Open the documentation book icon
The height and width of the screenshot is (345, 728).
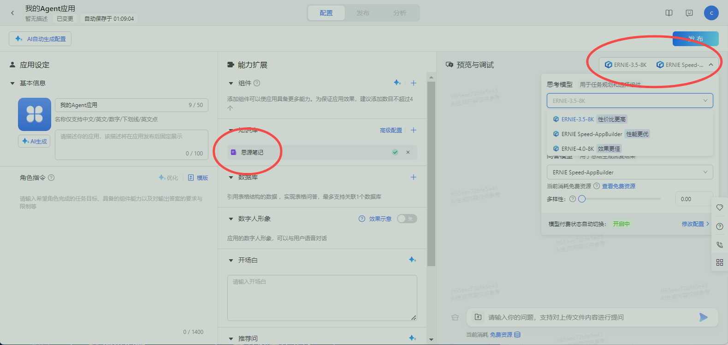[x=669, y=13]
